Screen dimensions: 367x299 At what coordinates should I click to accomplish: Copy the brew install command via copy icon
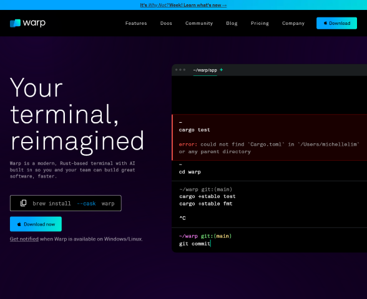pyautogui.click(x=24, y=203)
